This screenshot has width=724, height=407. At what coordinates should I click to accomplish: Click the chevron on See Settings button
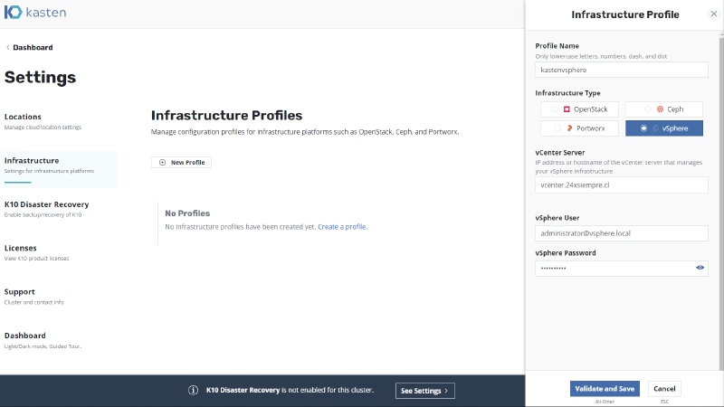coord(446,391)
